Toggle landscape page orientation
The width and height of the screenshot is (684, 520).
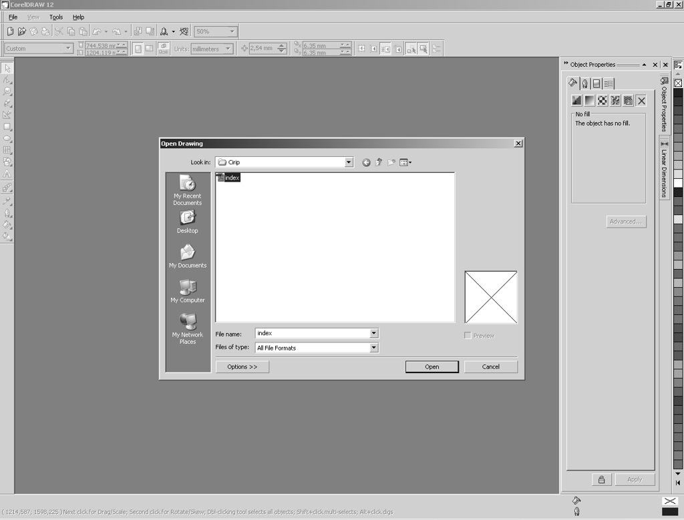[149, 48]
